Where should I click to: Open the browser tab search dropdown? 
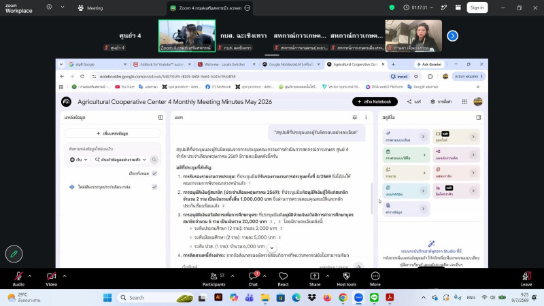[x=61, y=64]
